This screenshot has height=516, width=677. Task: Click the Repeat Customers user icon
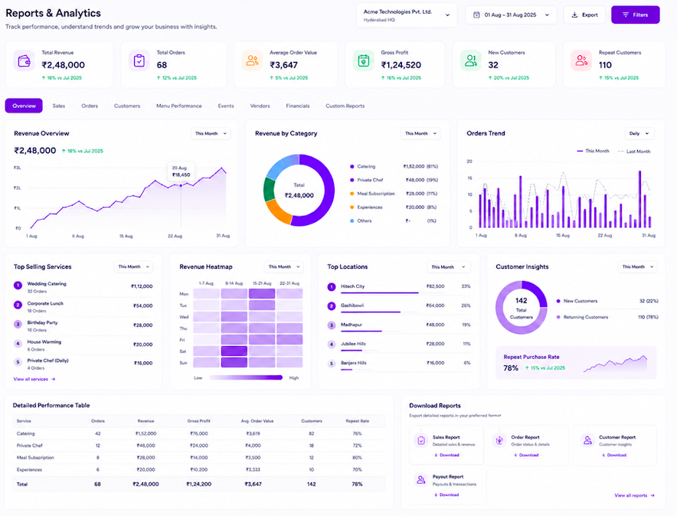(x=581, y=60)
